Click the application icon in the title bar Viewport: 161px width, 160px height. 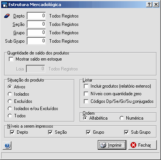click(5, 5)
